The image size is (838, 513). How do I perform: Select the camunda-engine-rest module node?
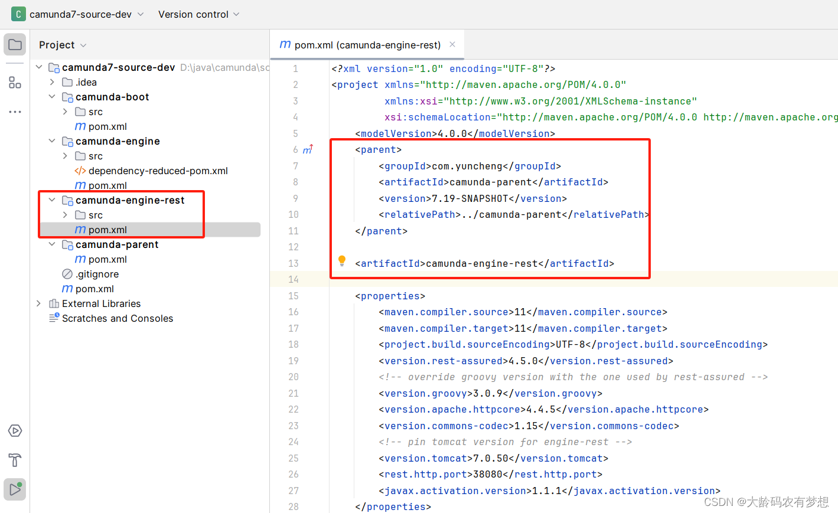coord(130,200)
